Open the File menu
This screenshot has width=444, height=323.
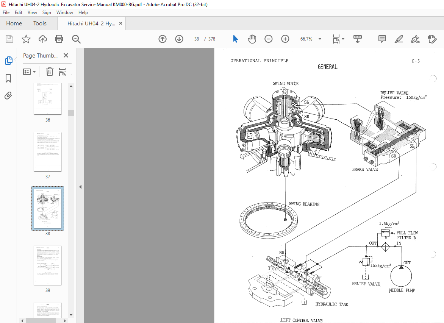[6, 12]
